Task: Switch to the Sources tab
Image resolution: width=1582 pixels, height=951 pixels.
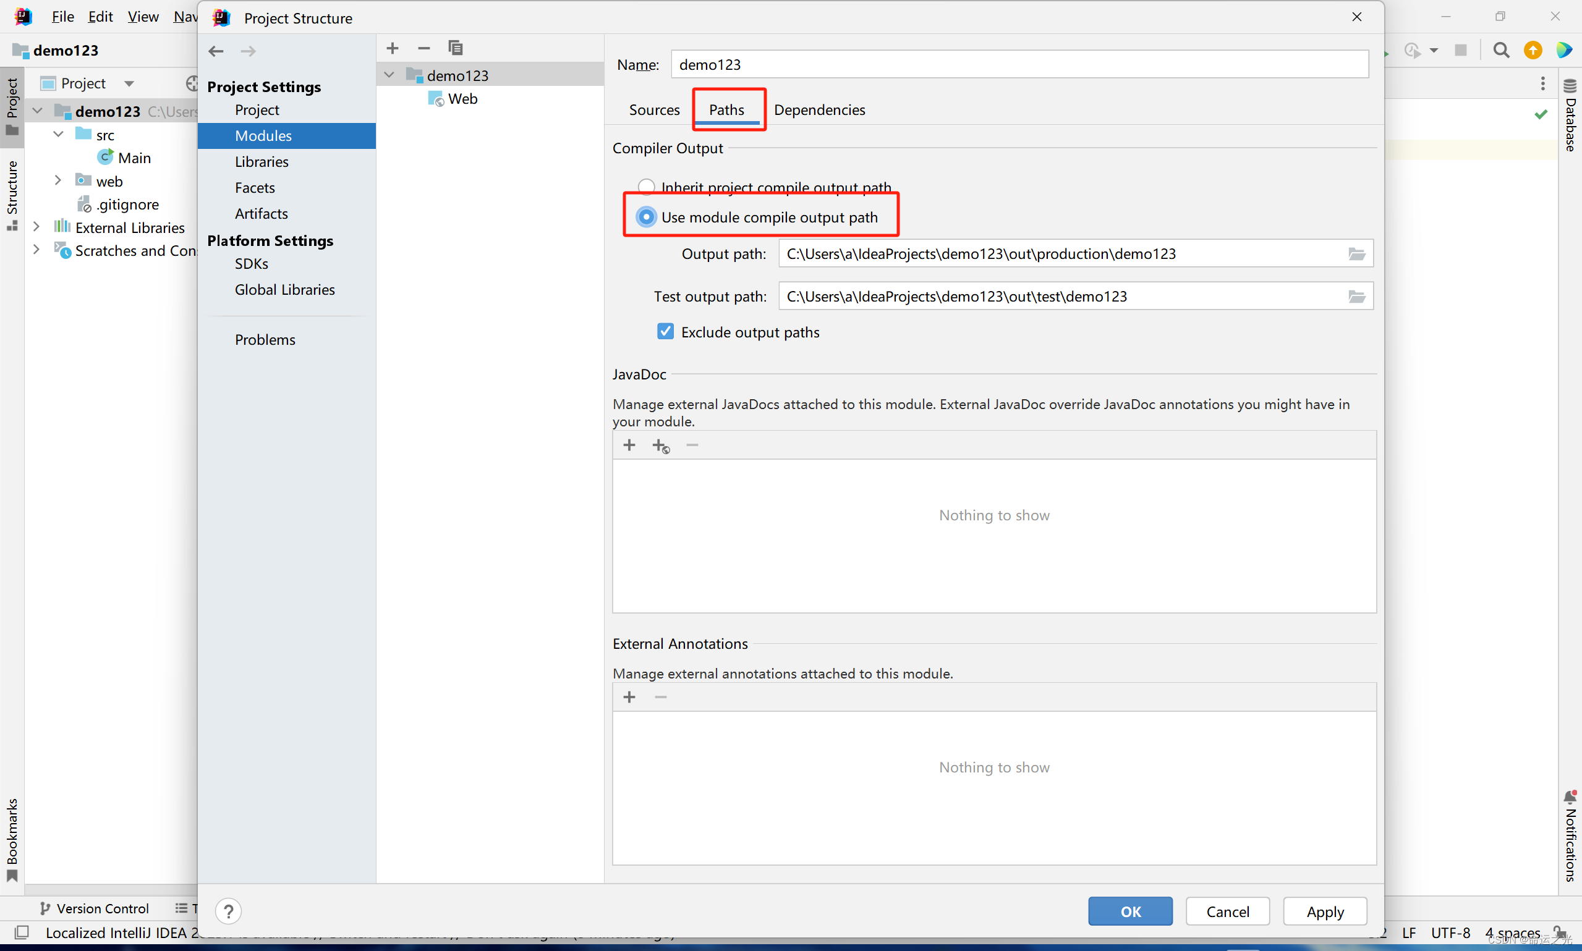Action: point(653,109)
